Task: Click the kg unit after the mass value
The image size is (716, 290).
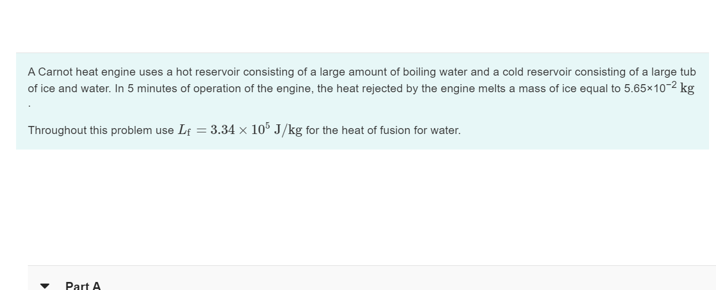Action: (687, 88)
